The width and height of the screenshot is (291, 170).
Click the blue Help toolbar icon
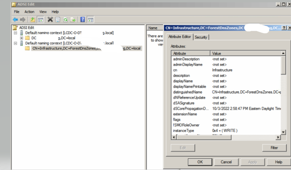[x=83, y=20]
